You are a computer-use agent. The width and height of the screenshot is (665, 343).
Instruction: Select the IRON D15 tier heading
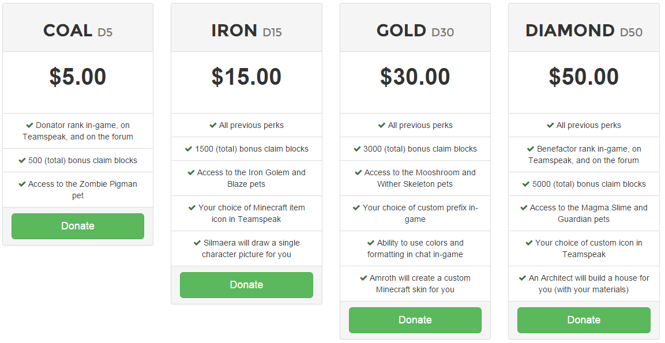(x=246, y=31)
